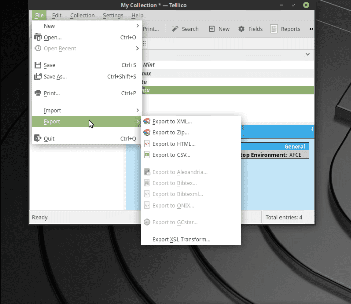Select Import in the File menu

(x=87, y=110)
